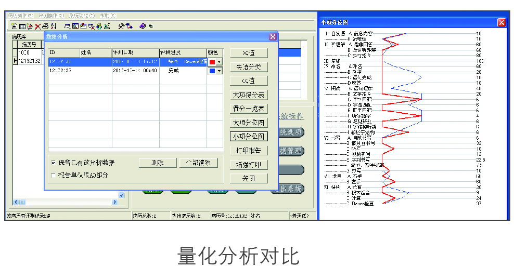The image size is (514, 280).
Task: Click the add card toolbar icon
Action: point(67,26)
